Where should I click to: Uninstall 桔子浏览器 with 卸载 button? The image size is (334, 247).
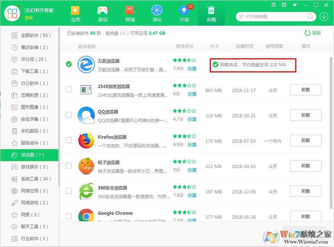[x=306, y=166]
